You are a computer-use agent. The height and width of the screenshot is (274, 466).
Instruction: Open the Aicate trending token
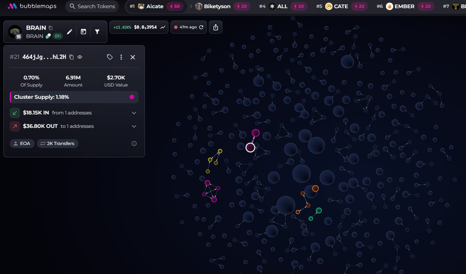(x=155, y=6)
